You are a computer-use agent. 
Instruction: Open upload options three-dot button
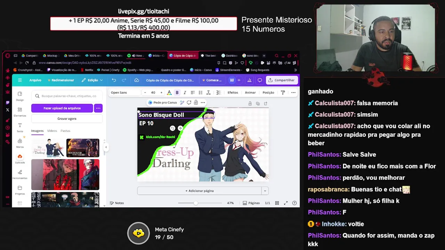pos(98,108)
